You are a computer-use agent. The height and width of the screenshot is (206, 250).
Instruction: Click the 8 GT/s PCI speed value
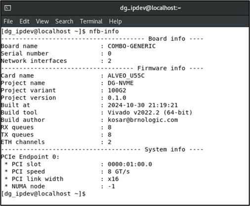[x=119, y=172]
